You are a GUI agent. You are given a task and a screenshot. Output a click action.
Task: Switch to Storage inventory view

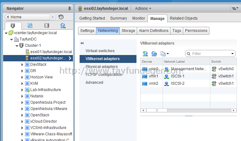point(47,25)
